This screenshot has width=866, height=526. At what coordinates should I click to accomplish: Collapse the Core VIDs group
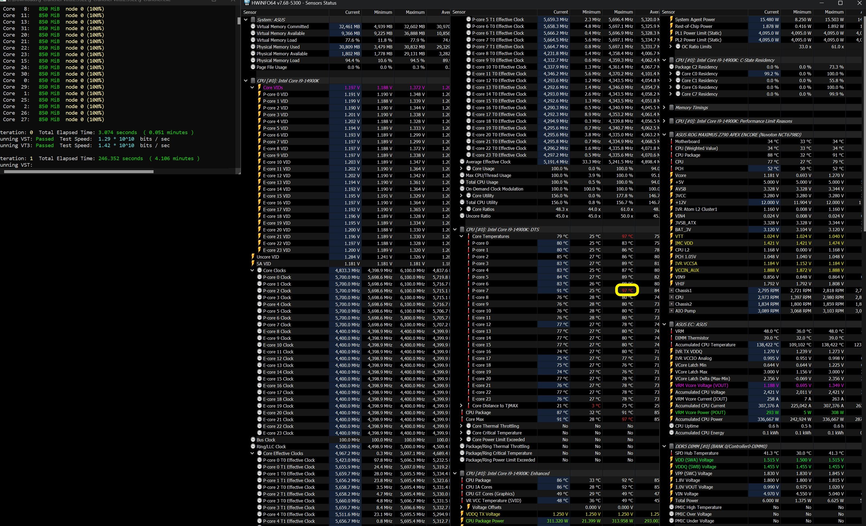(252, 88)
